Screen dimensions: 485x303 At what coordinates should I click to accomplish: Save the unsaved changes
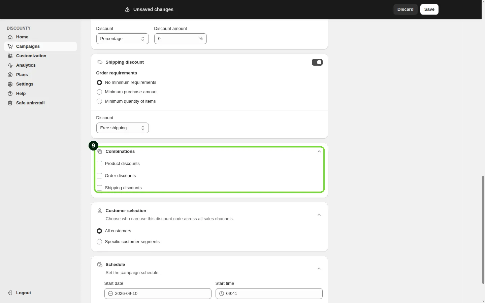click(x=429, y=9)
